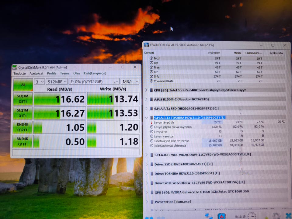Click the HWiNFO title bar app icon

(147, 45)
